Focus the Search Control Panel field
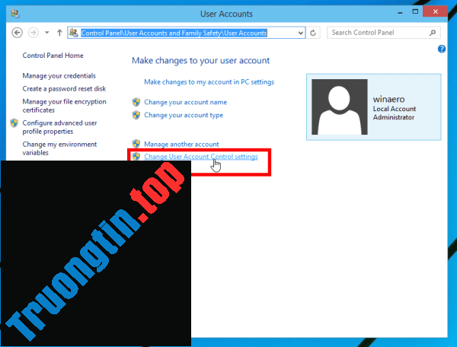Image resolution: width=457 pixels, height=347 pixels. 383,33
